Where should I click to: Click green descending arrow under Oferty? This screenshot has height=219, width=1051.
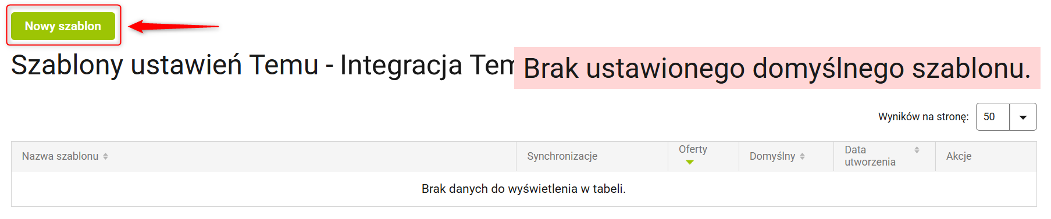point(690,163)
